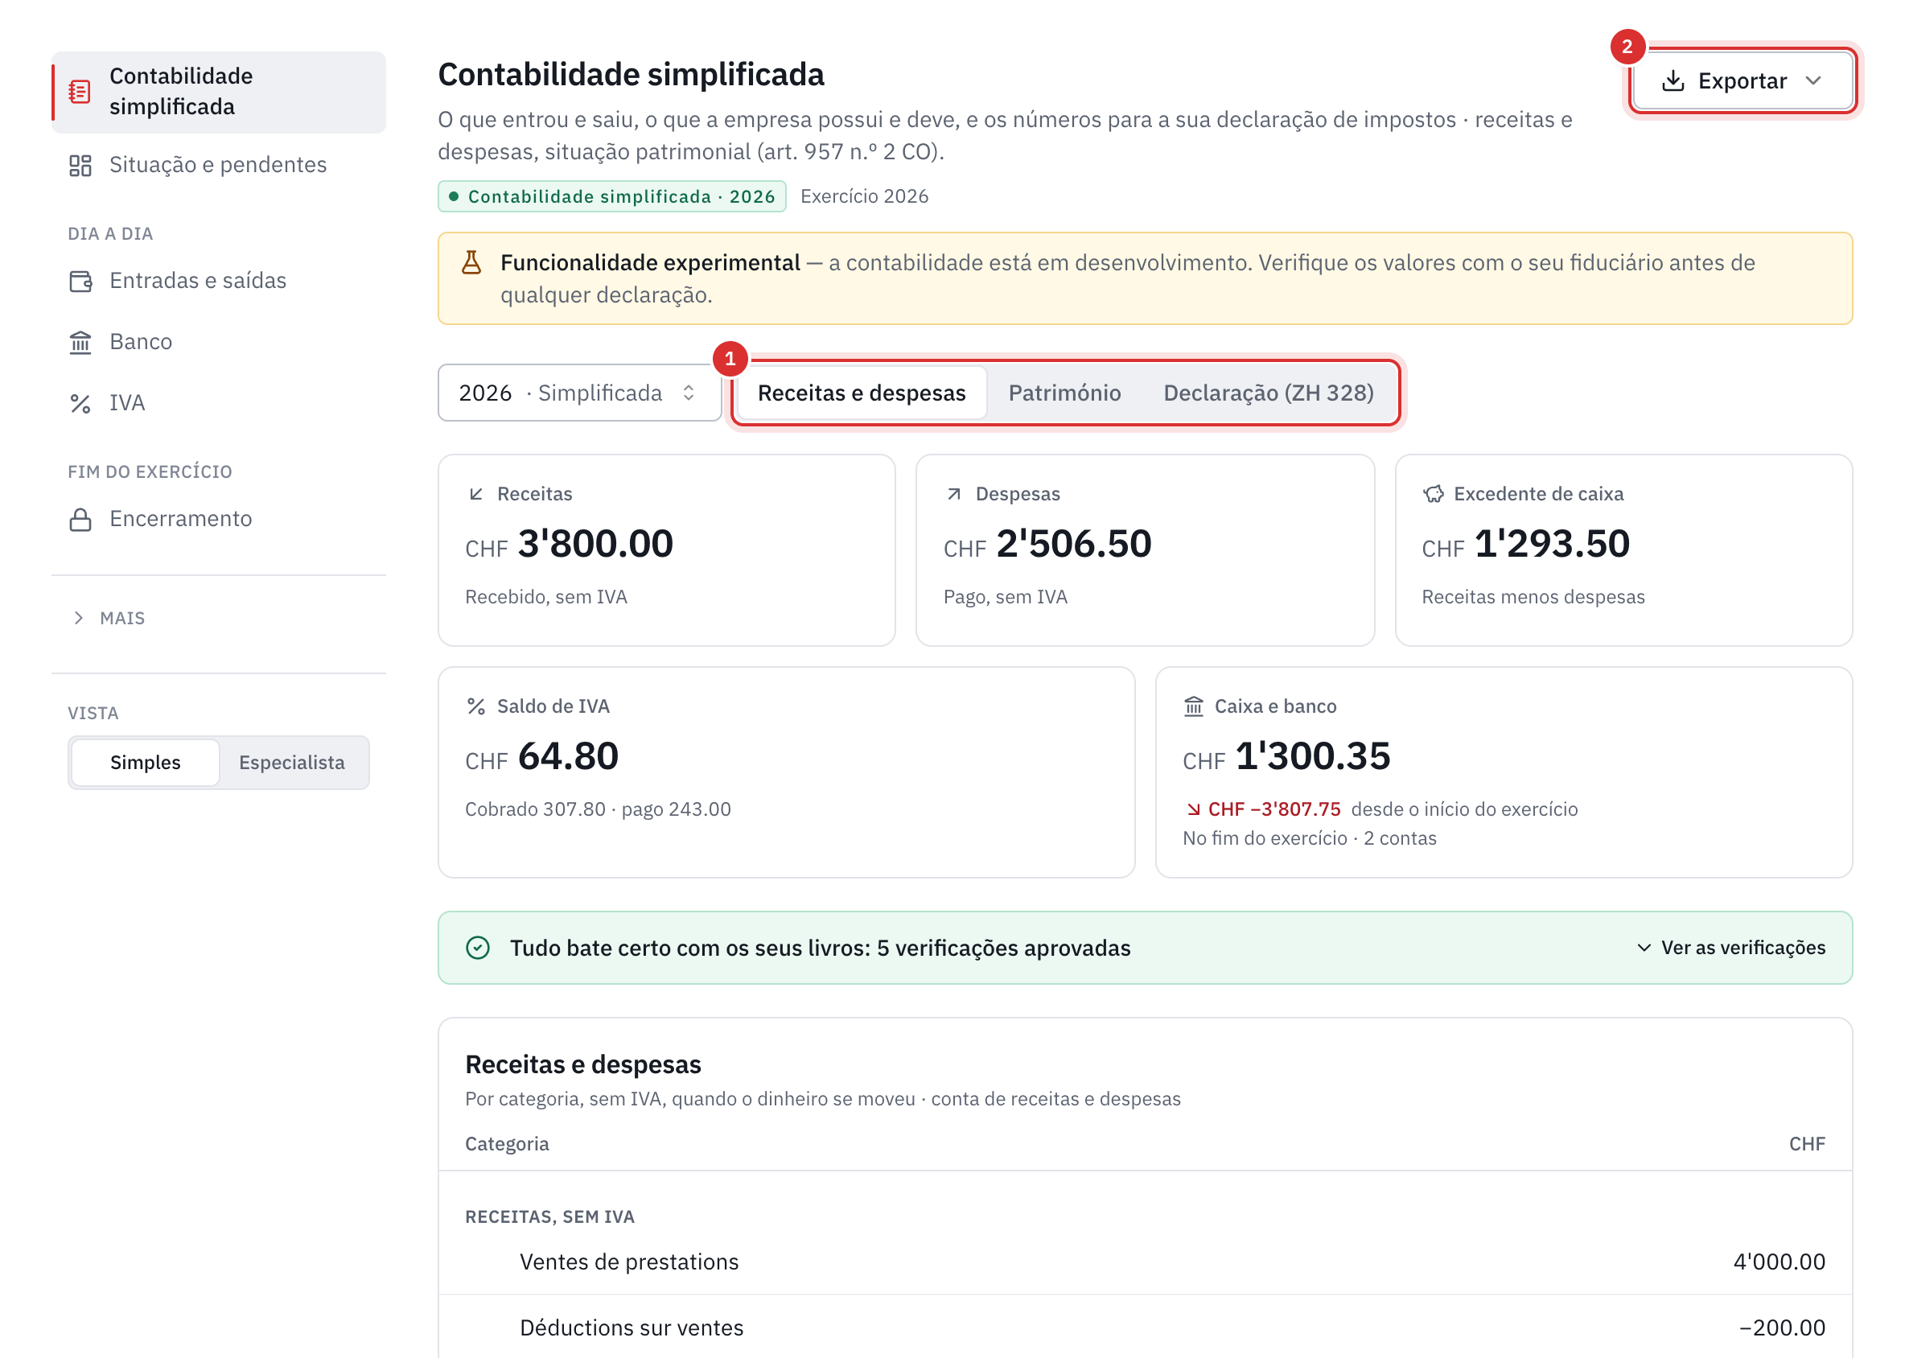Click the percent icon on Saldo de IVA card
This screenshot has width=1905, height=1358.
tap(475, 706)
